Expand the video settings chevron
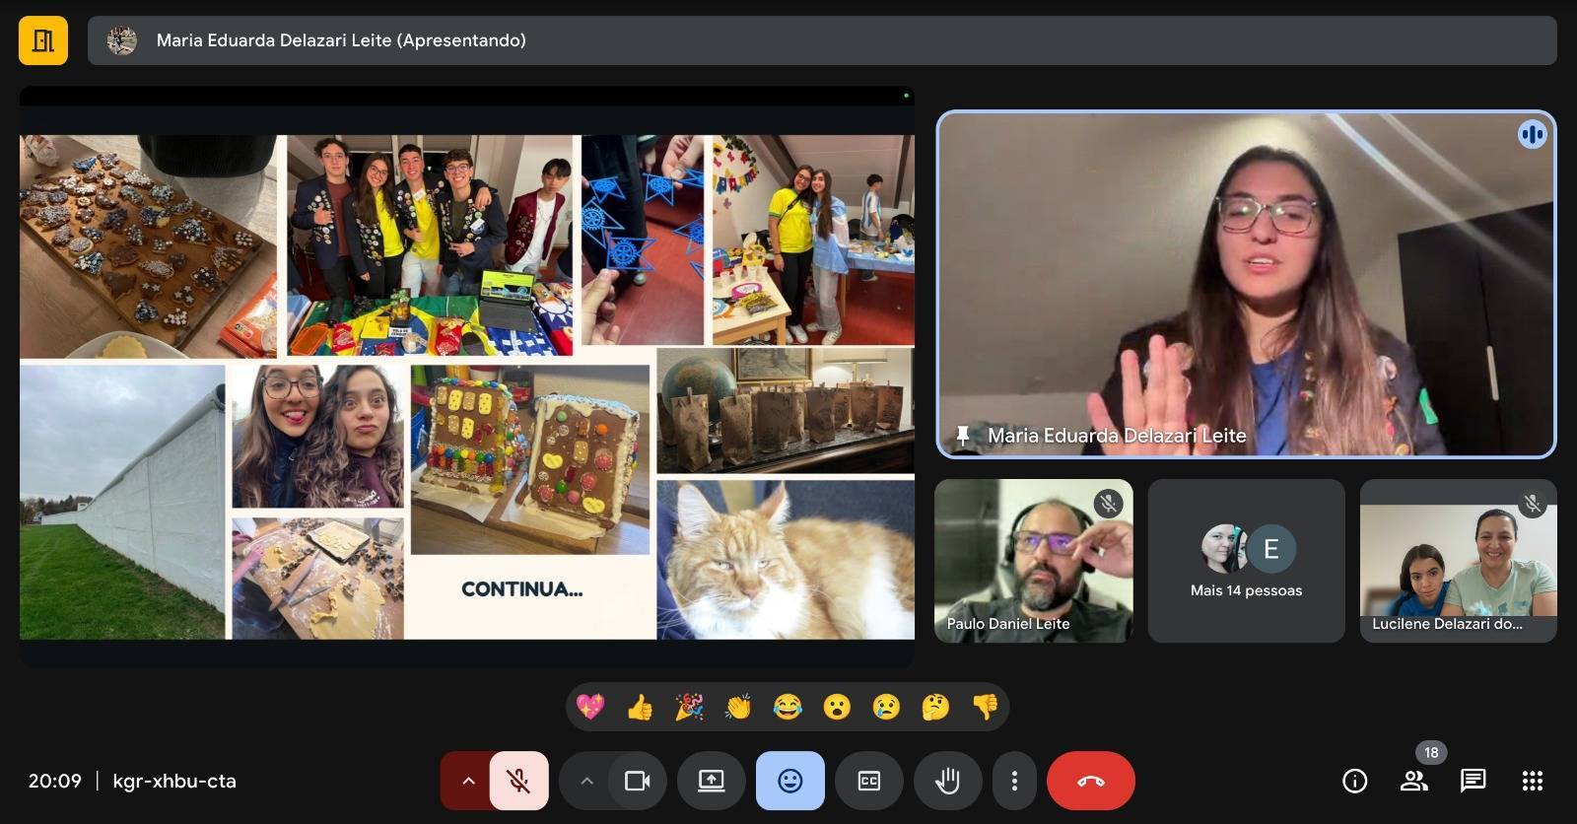The height and width of the screenshot is (824, 1577). pos(586,781)
